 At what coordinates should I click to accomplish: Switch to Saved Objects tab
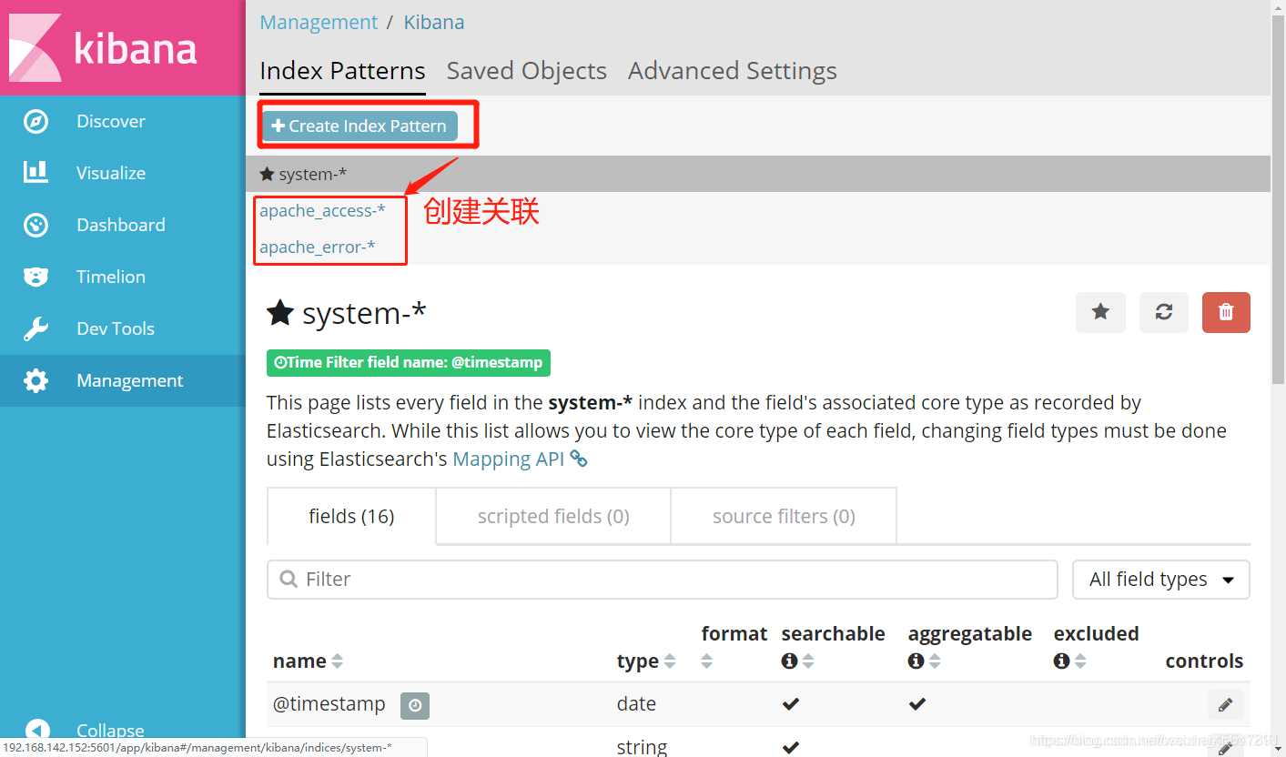pos(526,71)
